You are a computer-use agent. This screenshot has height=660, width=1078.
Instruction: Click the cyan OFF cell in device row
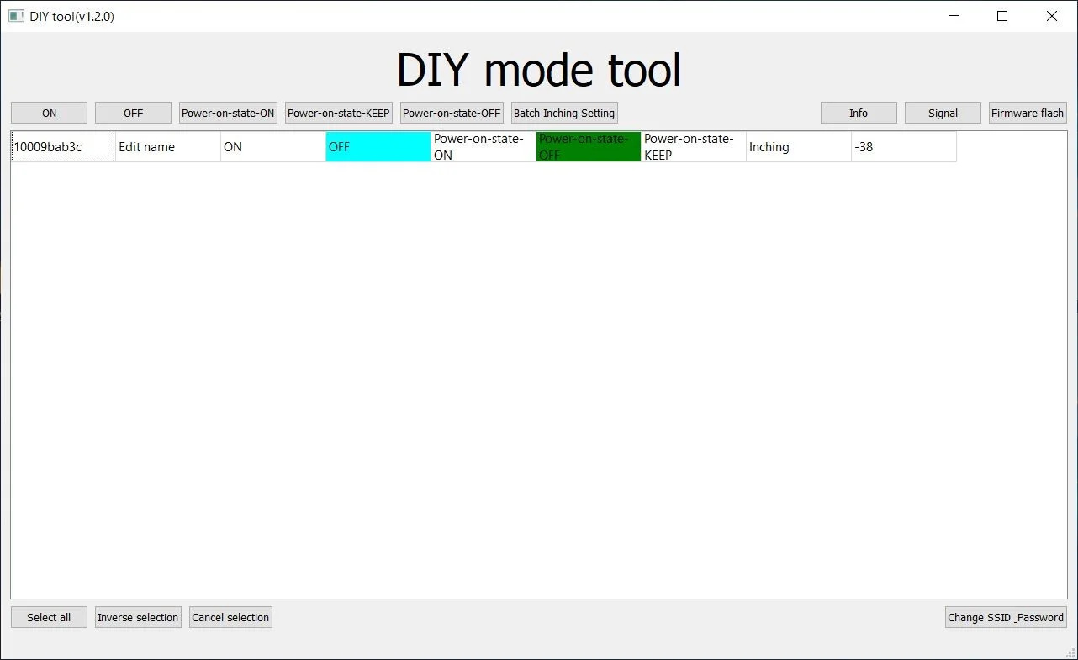pos(378,146)
